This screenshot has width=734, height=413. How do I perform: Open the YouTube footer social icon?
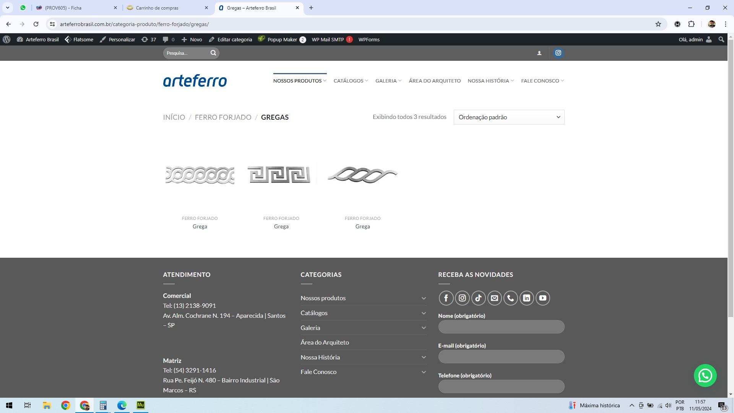click(x=542, y=298)
